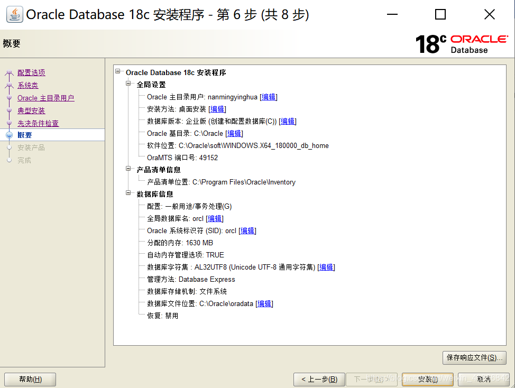Screen dimensions: 515x388
Task: Open the 配置选项 step in sidebar
Action: (x=31, y=72)
